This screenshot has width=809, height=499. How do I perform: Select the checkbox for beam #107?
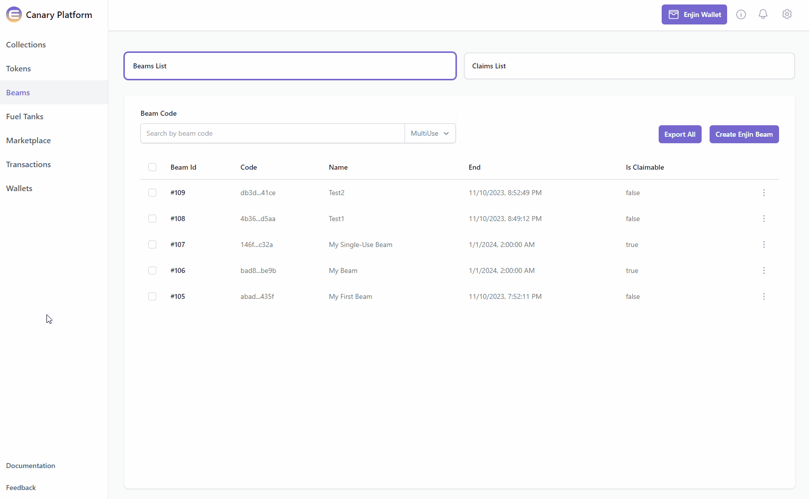coord(152,245)
